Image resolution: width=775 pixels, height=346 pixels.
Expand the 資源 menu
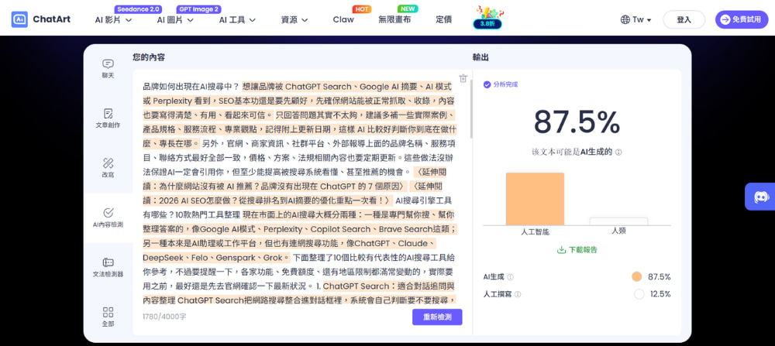pyautogui.click(x=294, y=20)
